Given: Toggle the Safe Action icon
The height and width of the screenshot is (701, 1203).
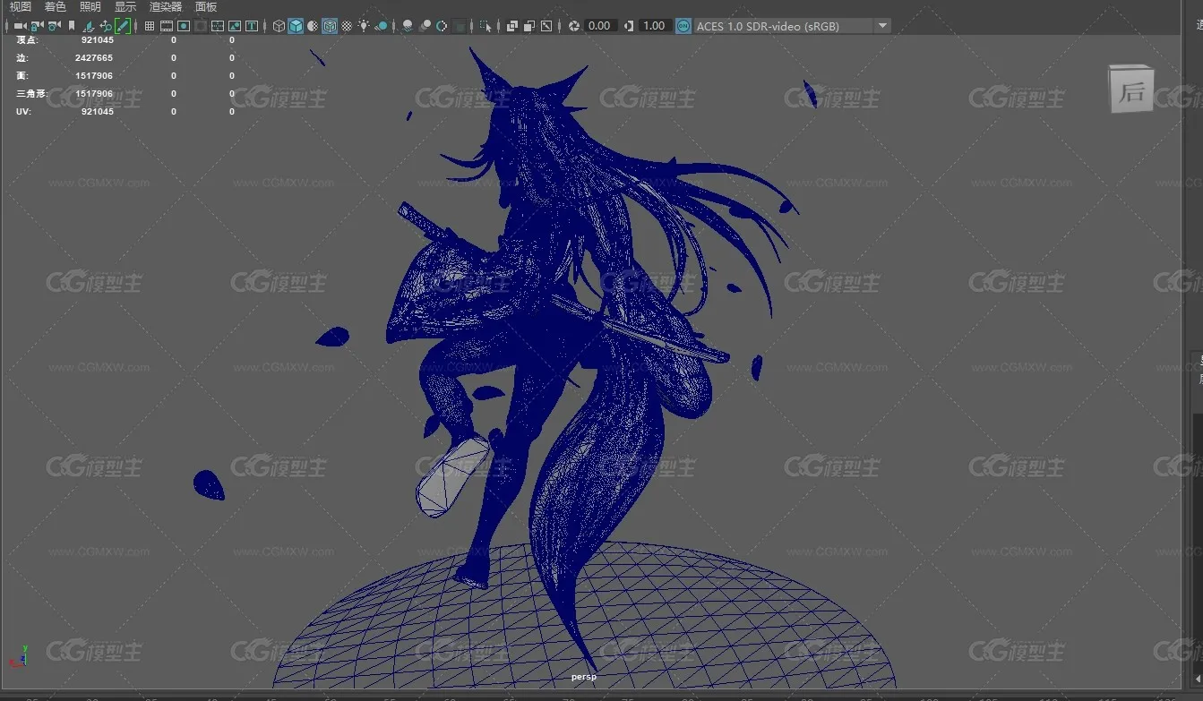Looking at the screenshot, I should (x=235, y=26).
